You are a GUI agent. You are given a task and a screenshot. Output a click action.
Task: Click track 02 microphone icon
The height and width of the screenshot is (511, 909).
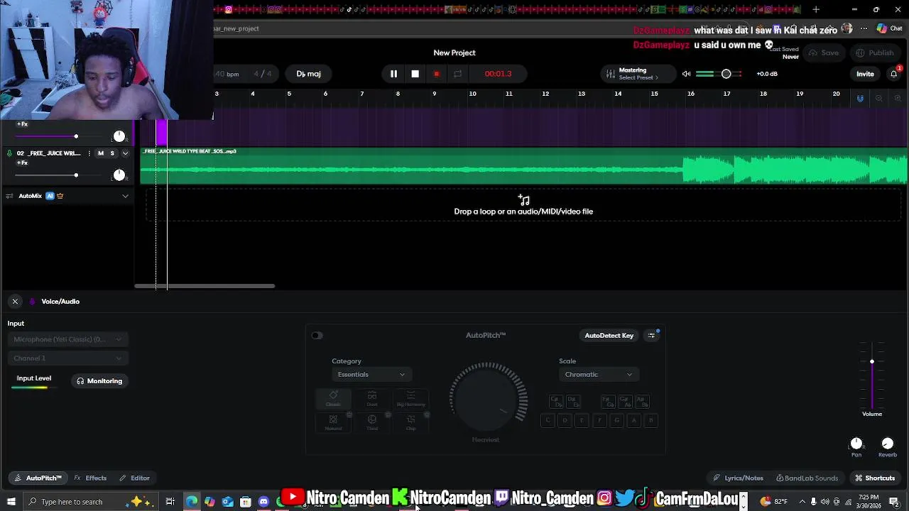coord(9,153)
